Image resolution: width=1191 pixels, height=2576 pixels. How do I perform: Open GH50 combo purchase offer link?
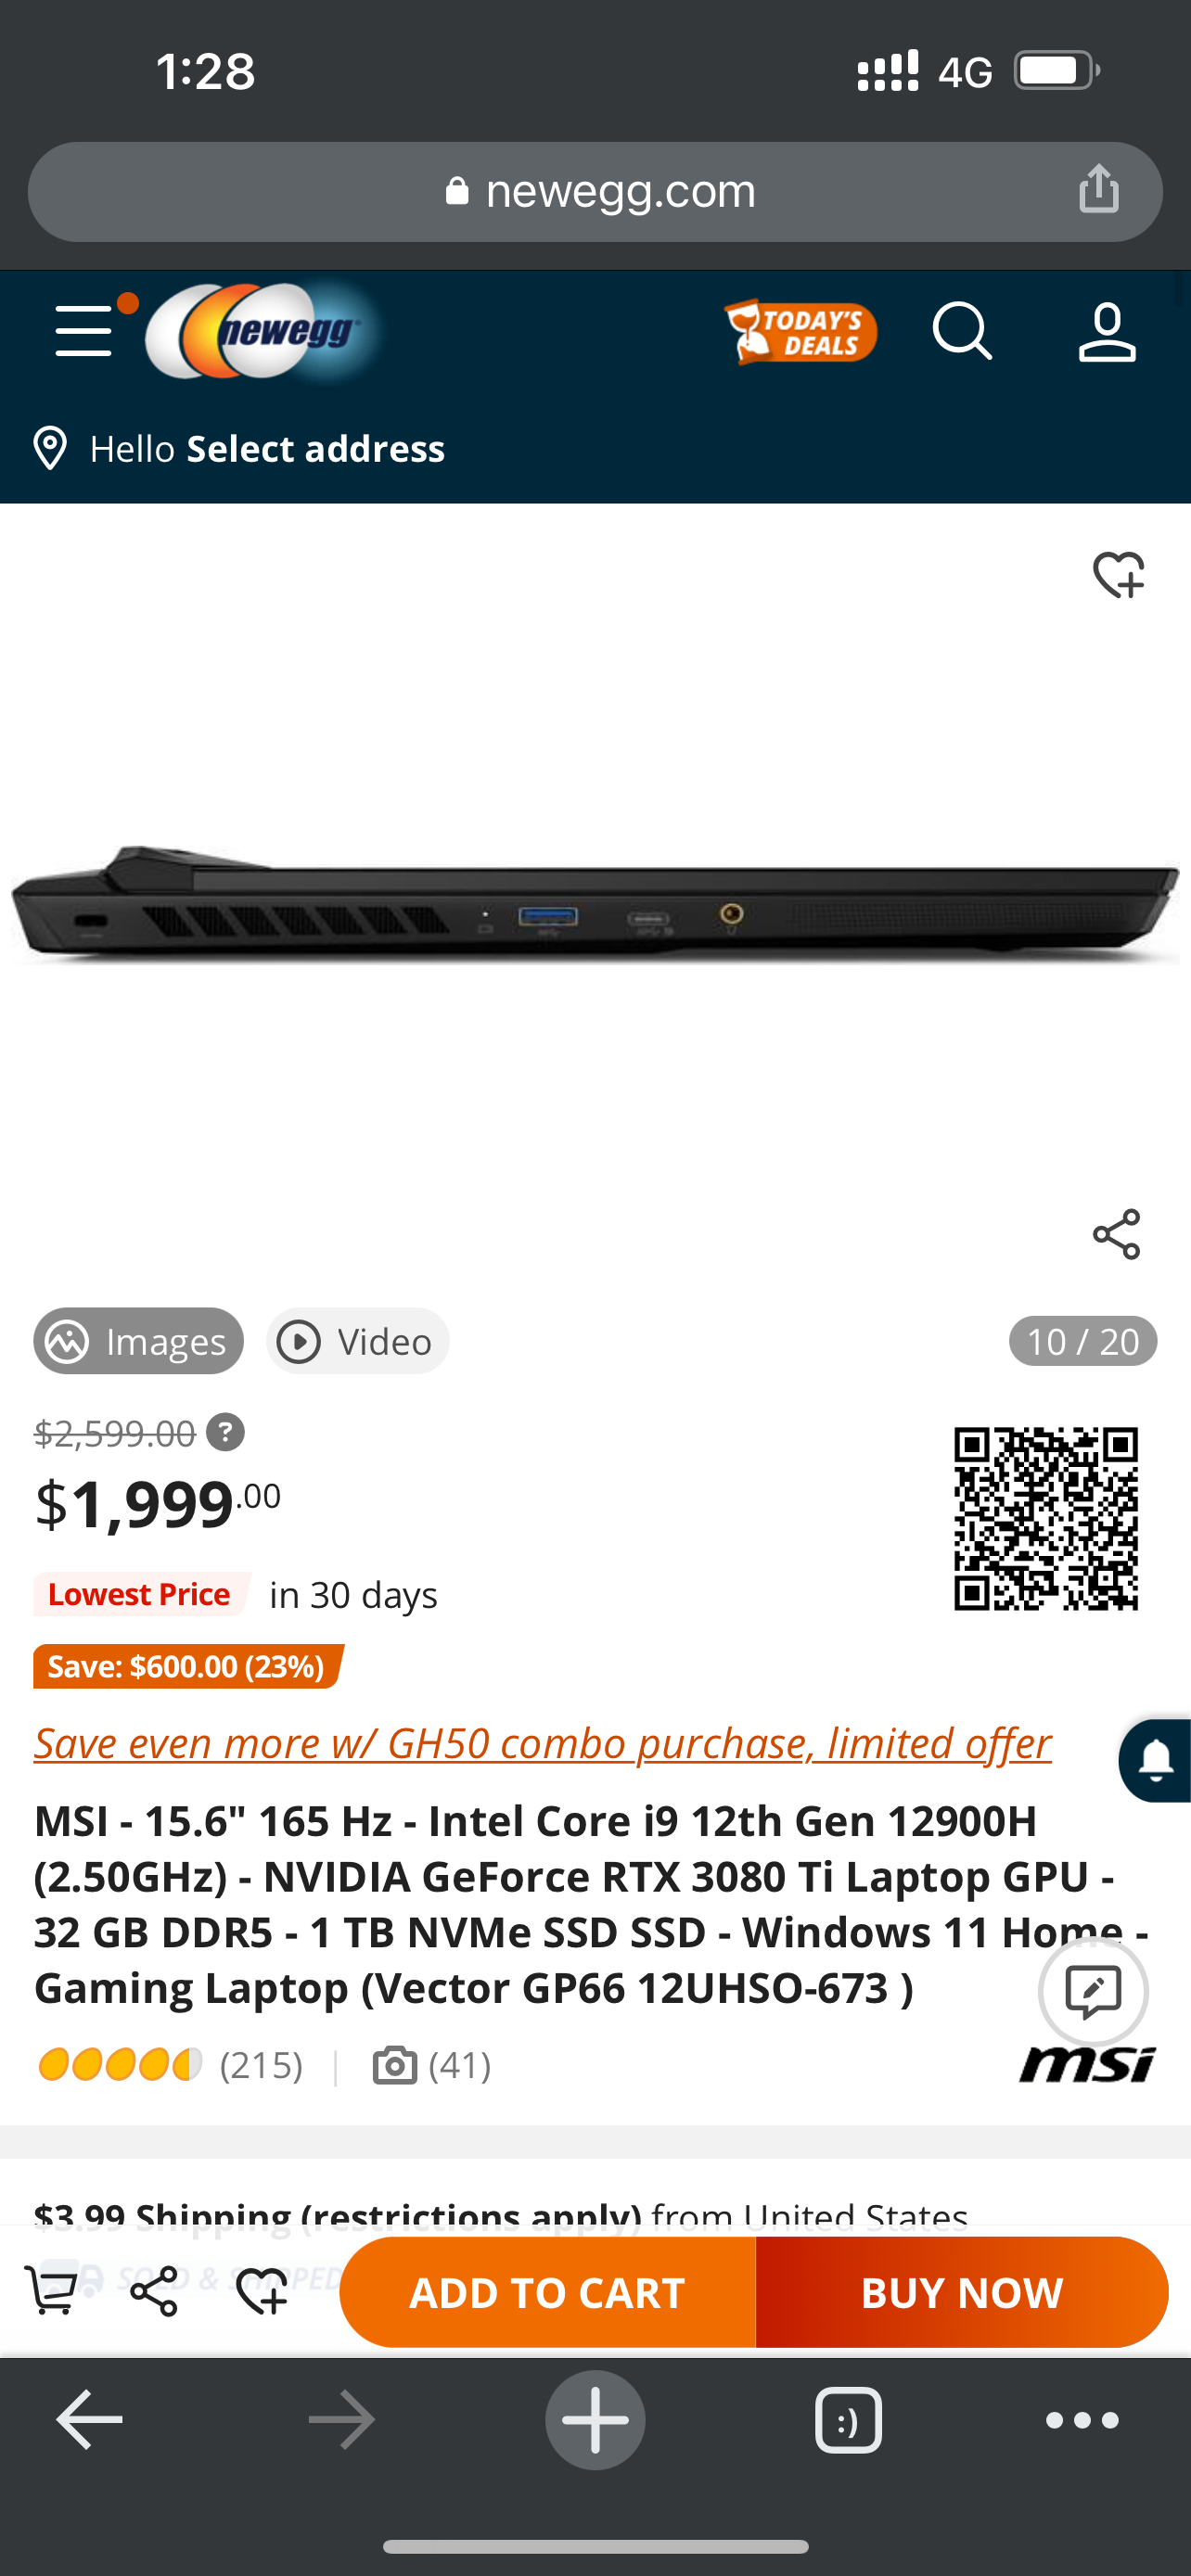[542, 1743]
